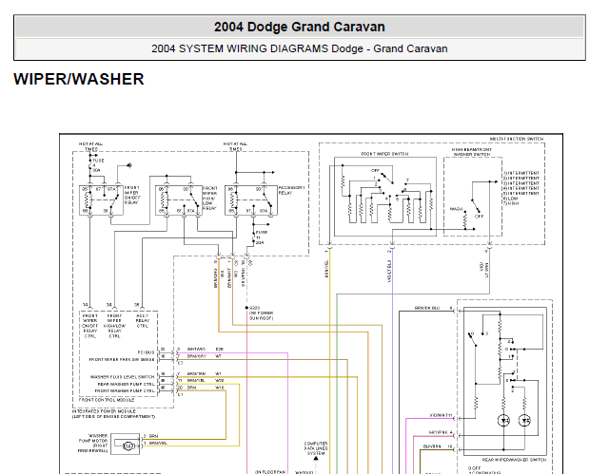609x474 pixels.
Task: Click the FRONT WIPER ON/OFF RELAY label
Action: click(131, 195)
